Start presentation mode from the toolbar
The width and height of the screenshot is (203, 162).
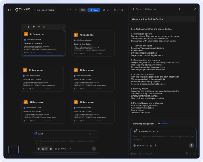(x=104, y=10)
